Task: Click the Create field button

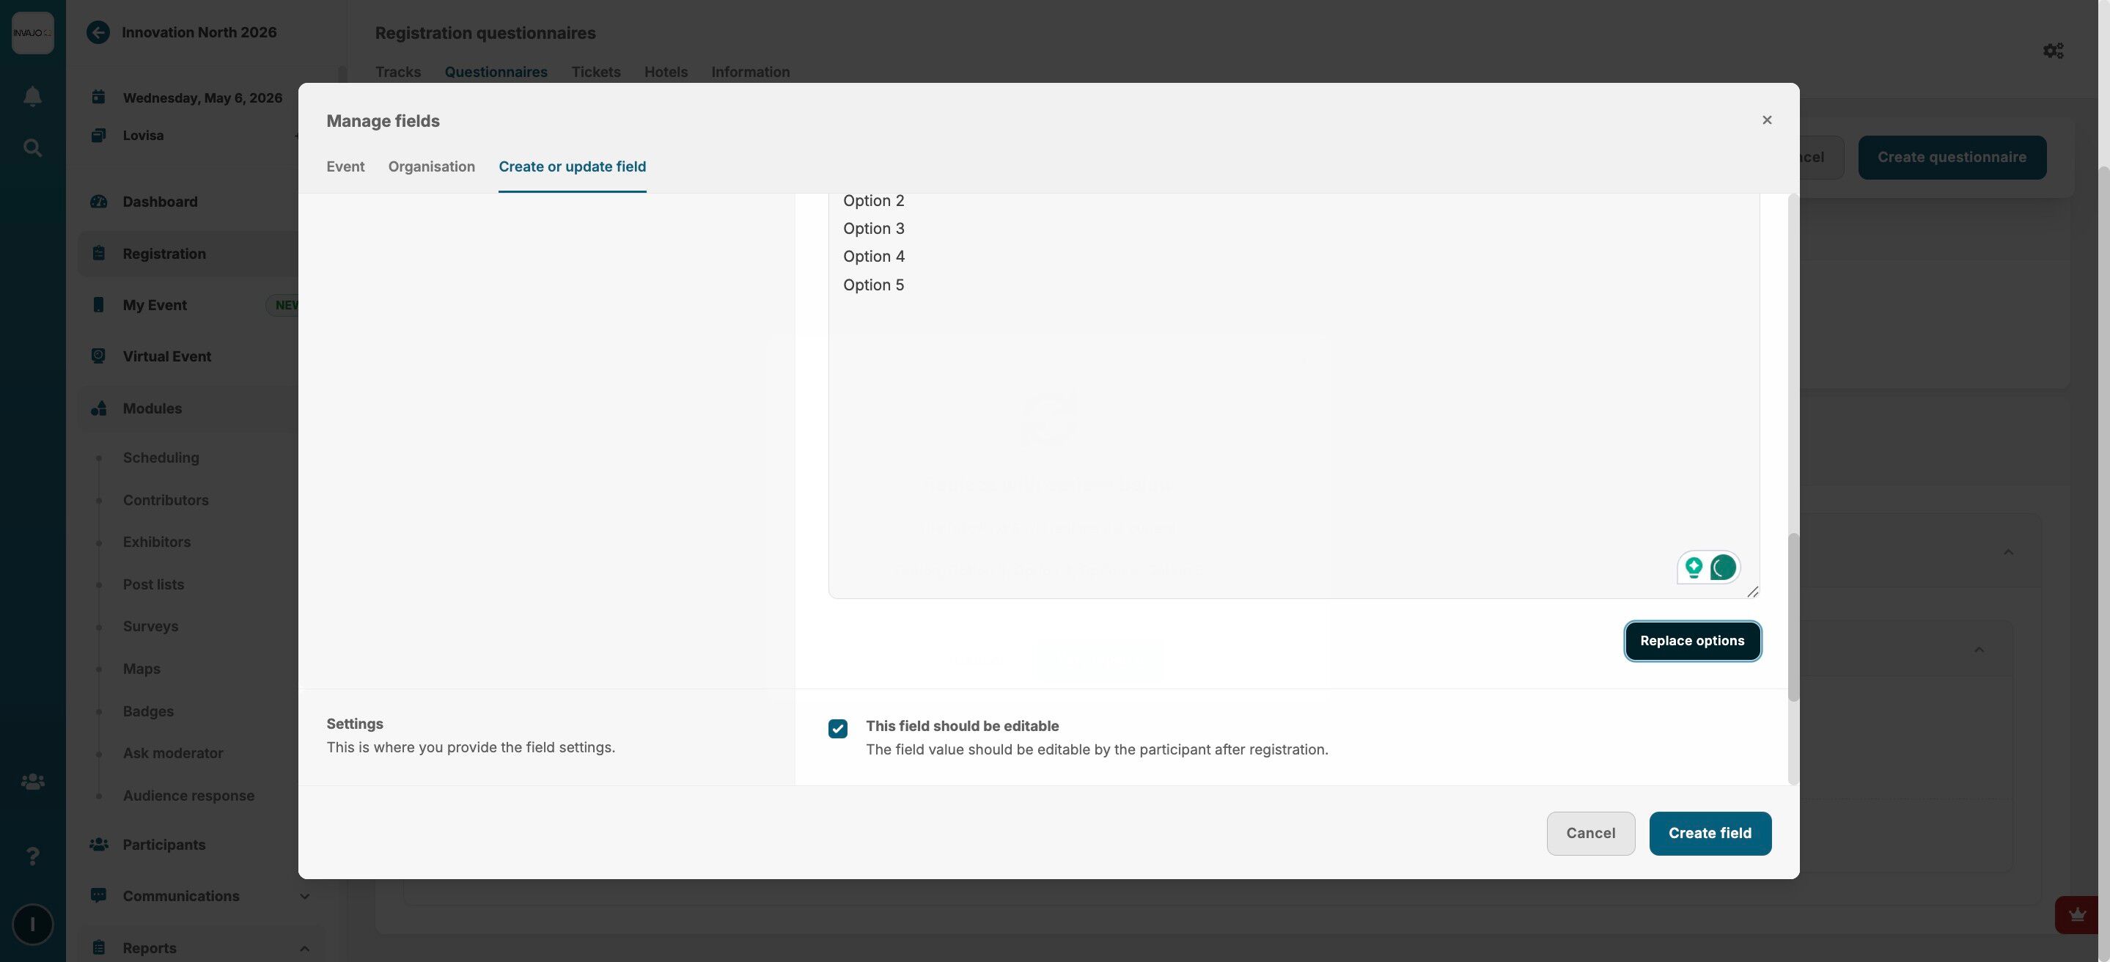Action: click(1710, 834)
